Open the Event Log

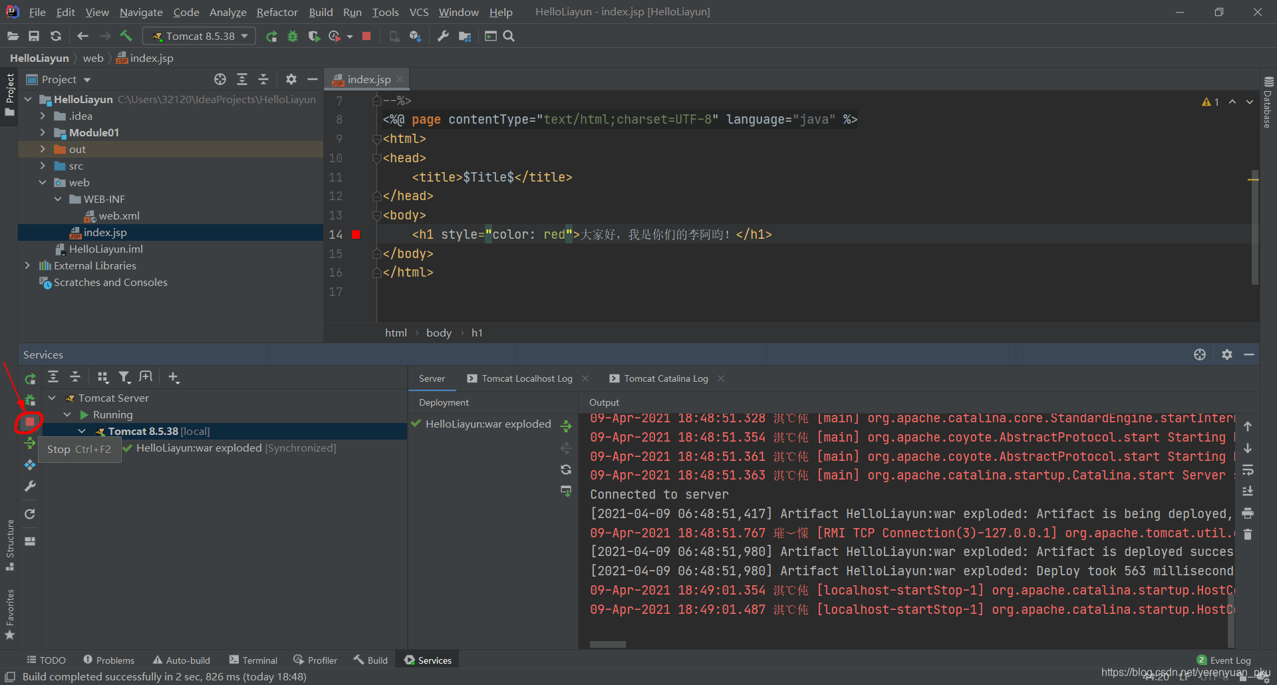pos(1224,660)
